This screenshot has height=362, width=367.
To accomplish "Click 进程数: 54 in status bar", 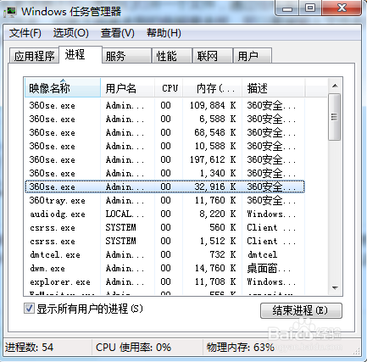I will click(29, 347).
